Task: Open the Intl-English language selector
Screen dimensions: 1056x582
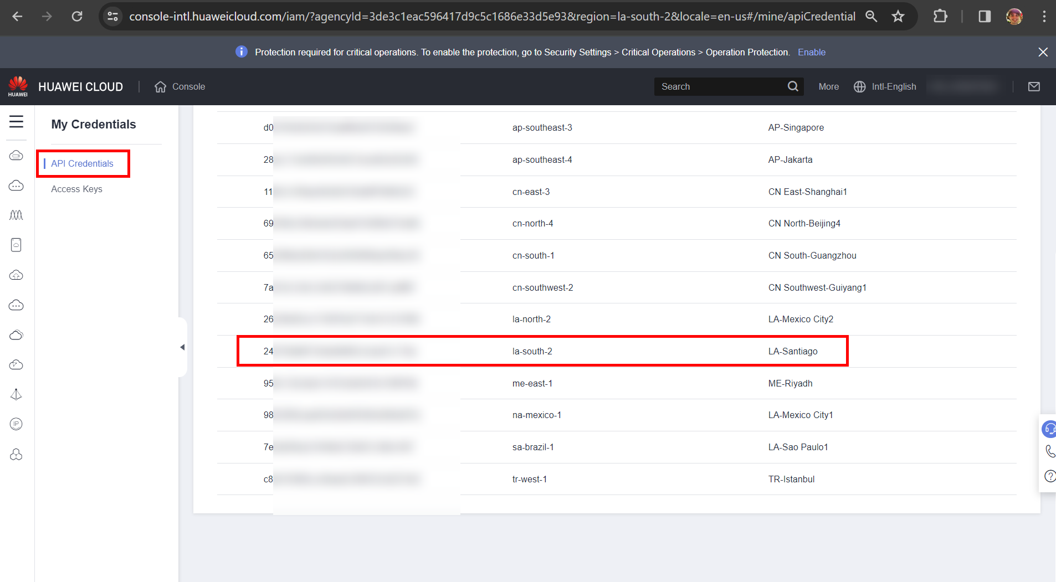Action: (x=885, y=86)
